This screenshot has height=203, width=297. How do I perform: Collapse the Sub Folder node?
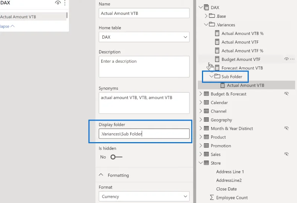pos(212,76)
